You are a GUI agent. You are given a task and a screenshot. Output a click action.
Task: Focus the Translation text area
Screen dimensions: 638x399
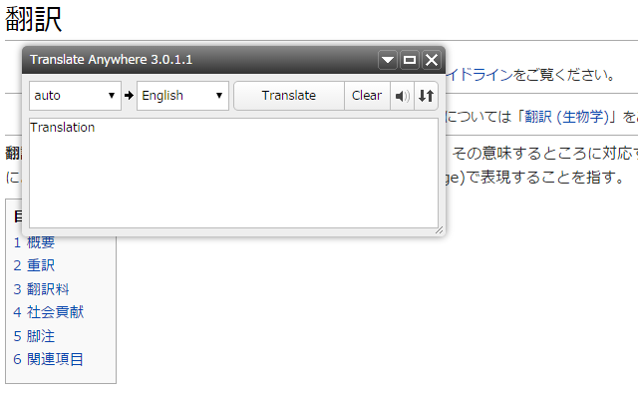tap(233, 173)
